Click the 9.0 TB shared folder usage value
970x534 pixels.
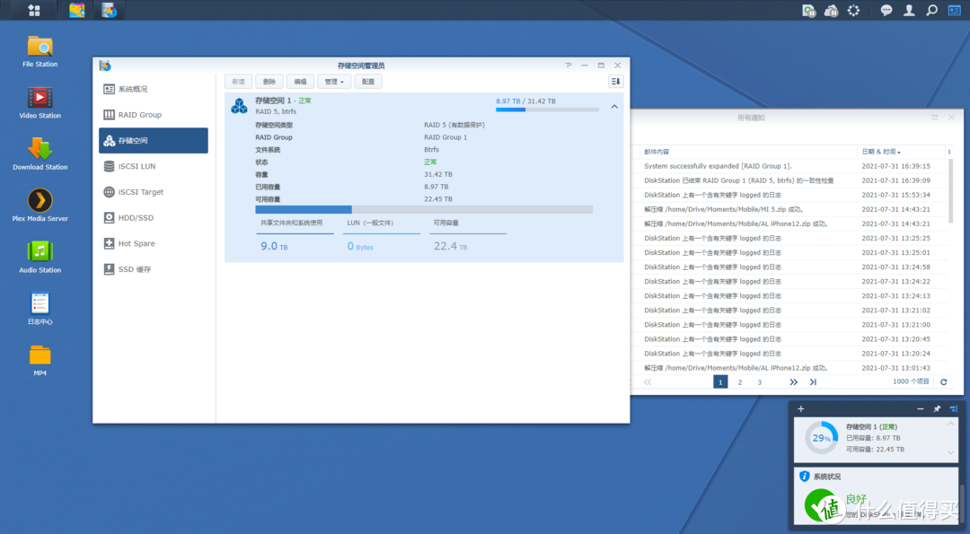tap(274, 246)
